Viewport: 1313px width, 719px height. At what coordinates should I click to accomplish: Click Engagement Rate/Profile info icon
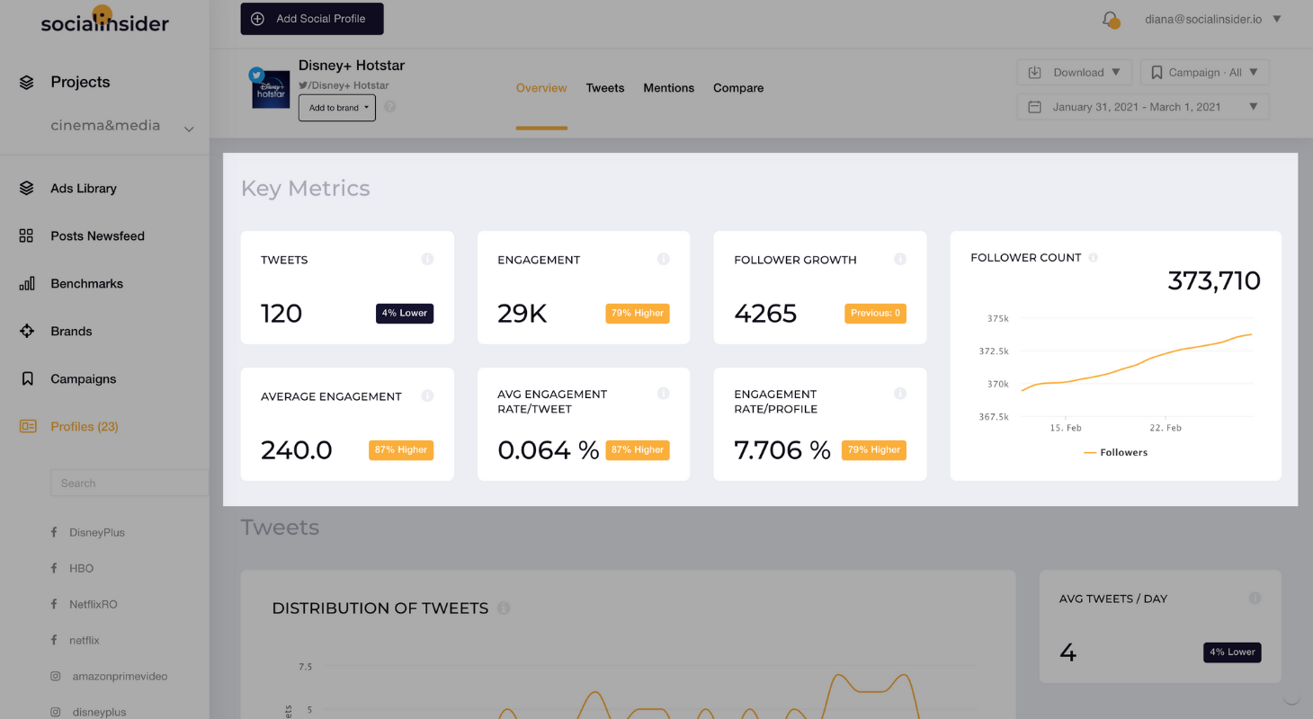tap(899, 393)
